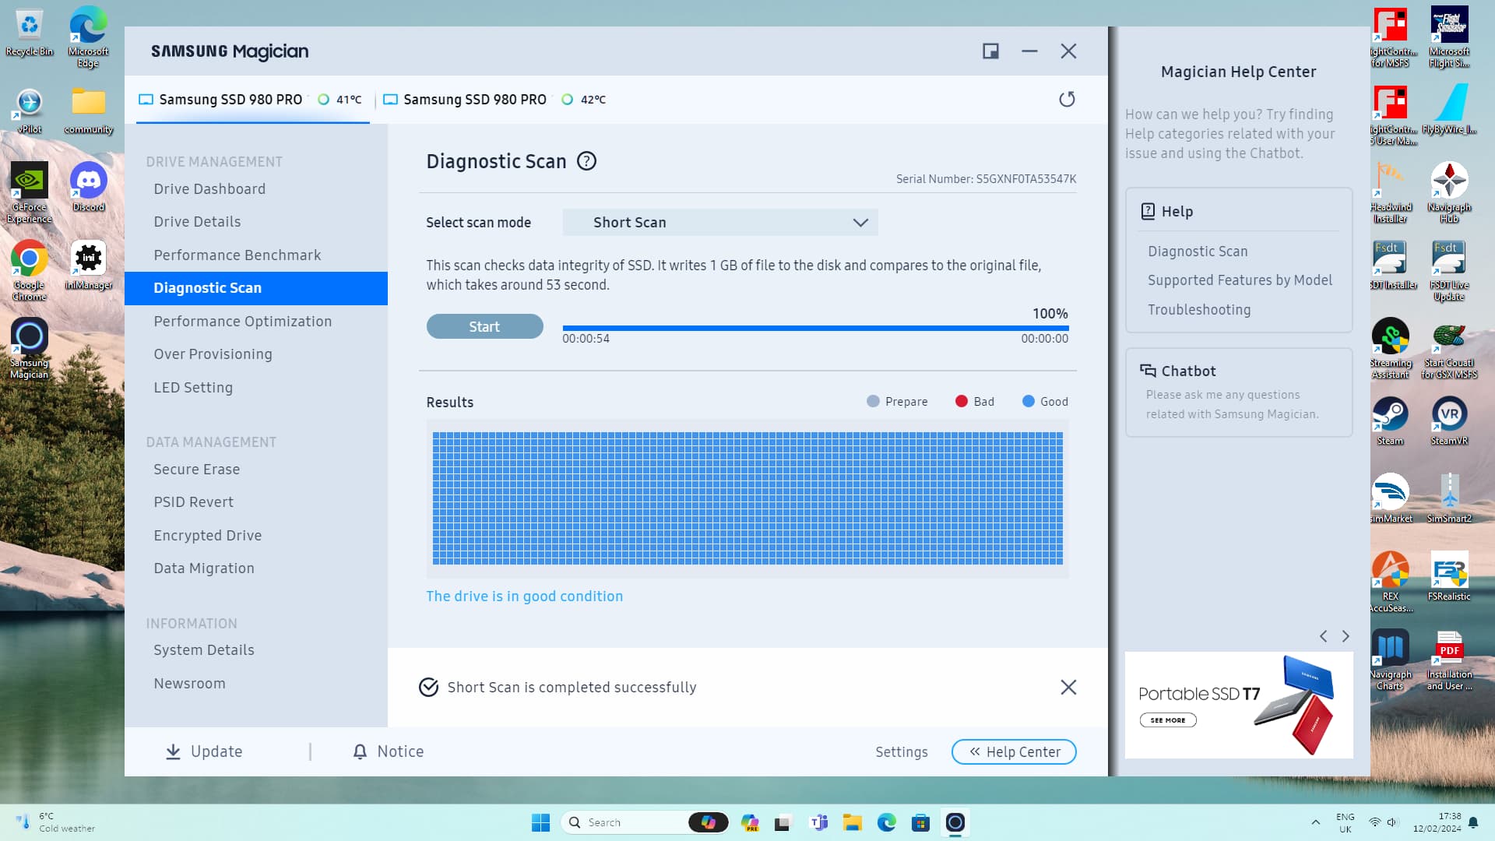Open Microsoft Store from taskbar
The image size is (1495, 841).
(920, 822)
